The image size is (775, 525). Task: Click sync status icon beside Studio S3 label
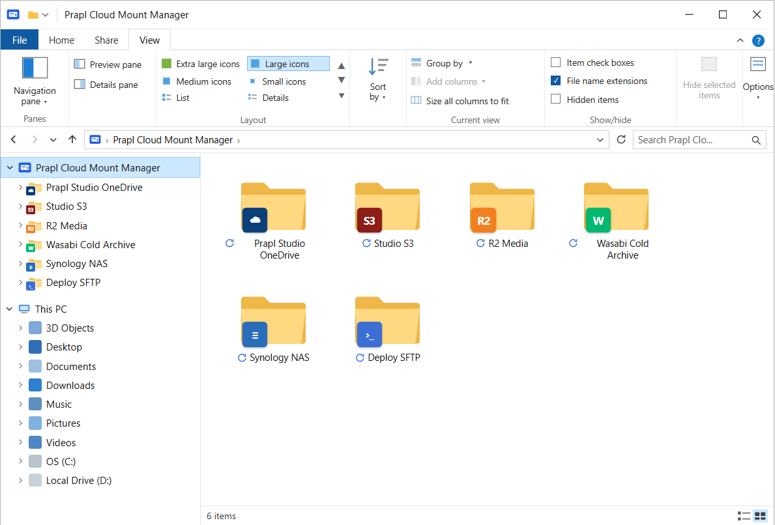[x=366, y=243]
